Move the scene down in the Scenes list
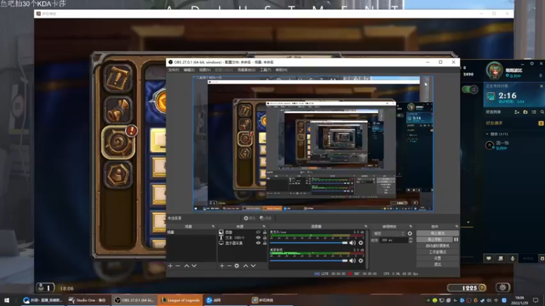The height and width of the screenshot is (306, 545). [x=194, y=266]
